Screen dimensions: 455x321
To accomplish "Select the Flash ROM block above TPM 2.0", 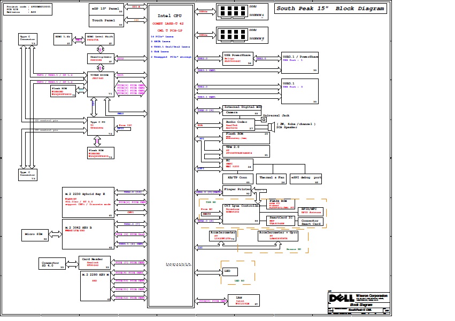I will pyautogui.click(x=246, y=138).
